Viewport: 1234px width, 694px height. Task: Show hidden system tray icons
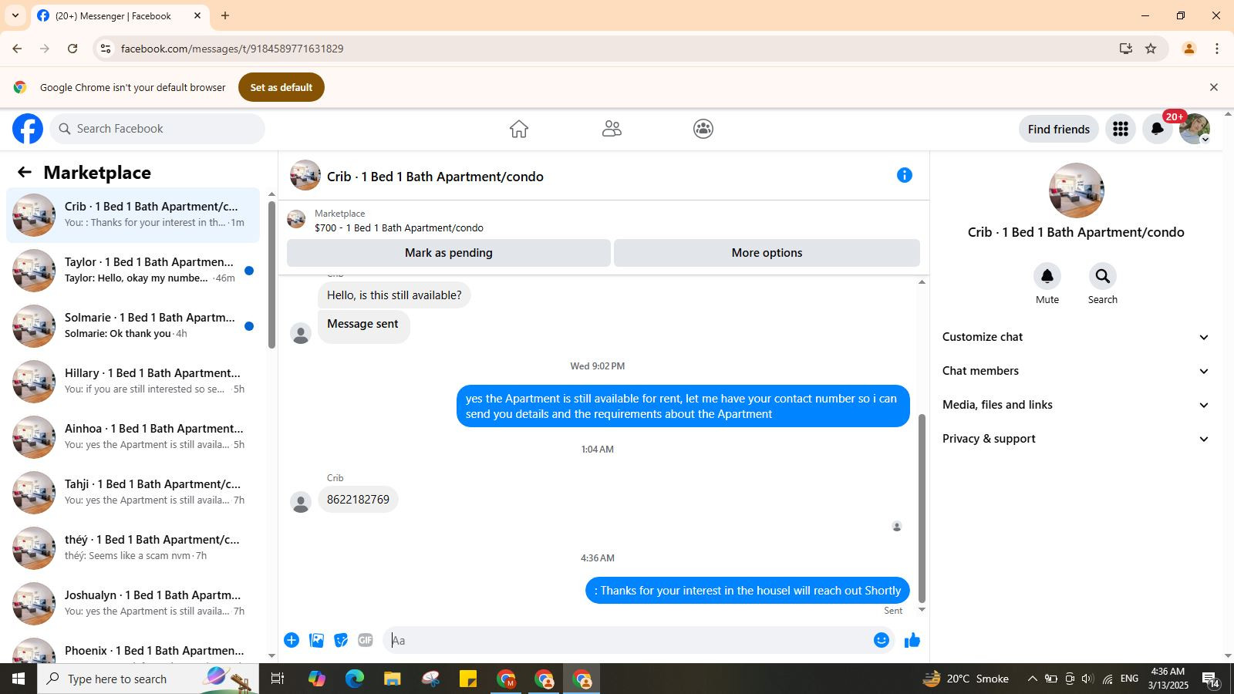pos(1032,679)
